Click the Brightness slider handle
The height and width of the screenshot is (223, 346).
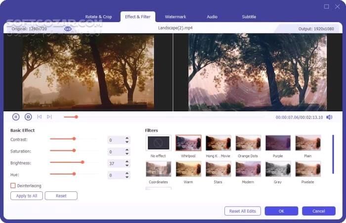[x=83, y=162]
